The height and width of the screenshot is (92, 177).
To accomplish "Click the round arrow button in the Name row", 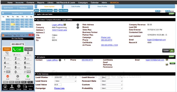I will pyautogui.click(x=78, y=25).
